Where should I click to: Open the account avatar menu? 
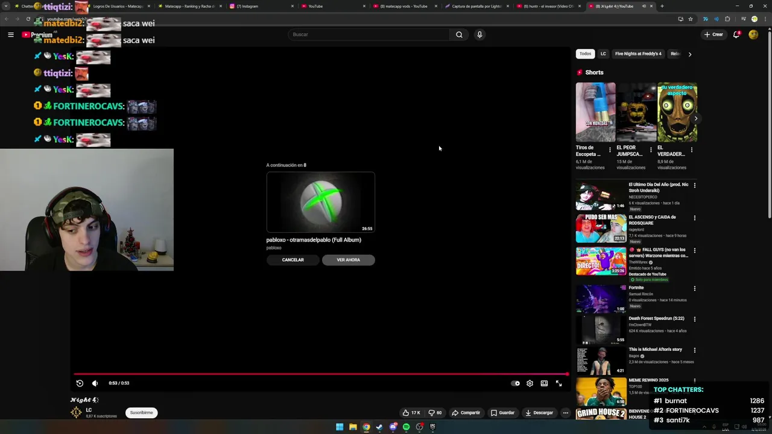click(x=753, y=34)
